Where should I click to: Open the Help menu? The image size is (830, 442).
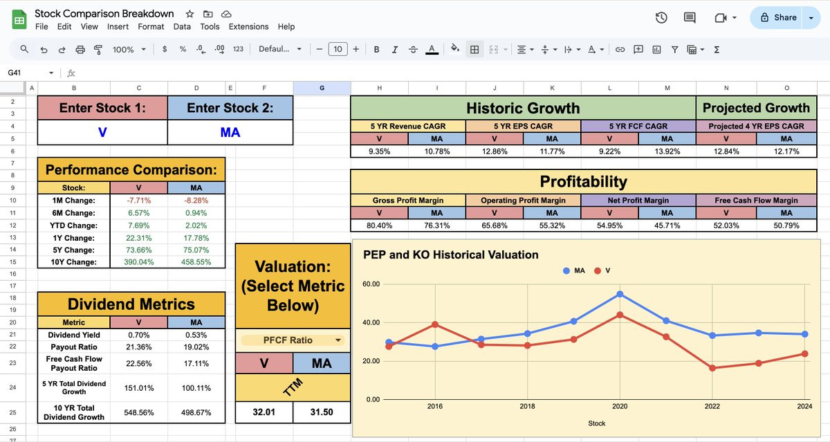click(x=286, y=26)
